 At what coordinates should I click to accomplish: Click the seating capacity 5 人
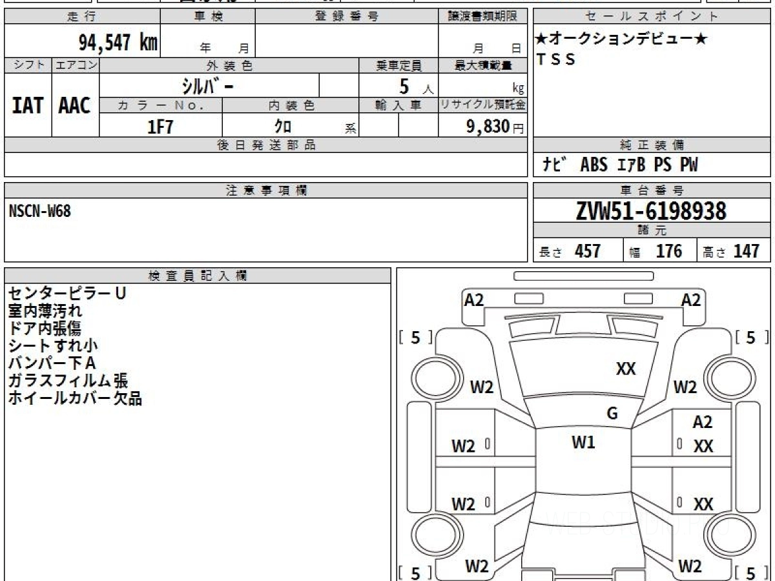(415, 87)
